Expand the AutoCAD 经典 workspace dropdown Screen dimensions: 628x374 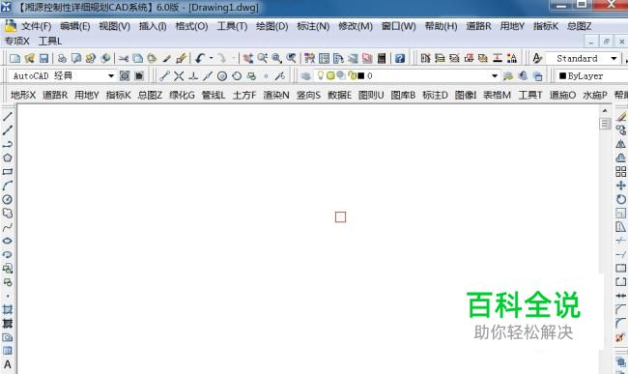[x=111, y=75]
